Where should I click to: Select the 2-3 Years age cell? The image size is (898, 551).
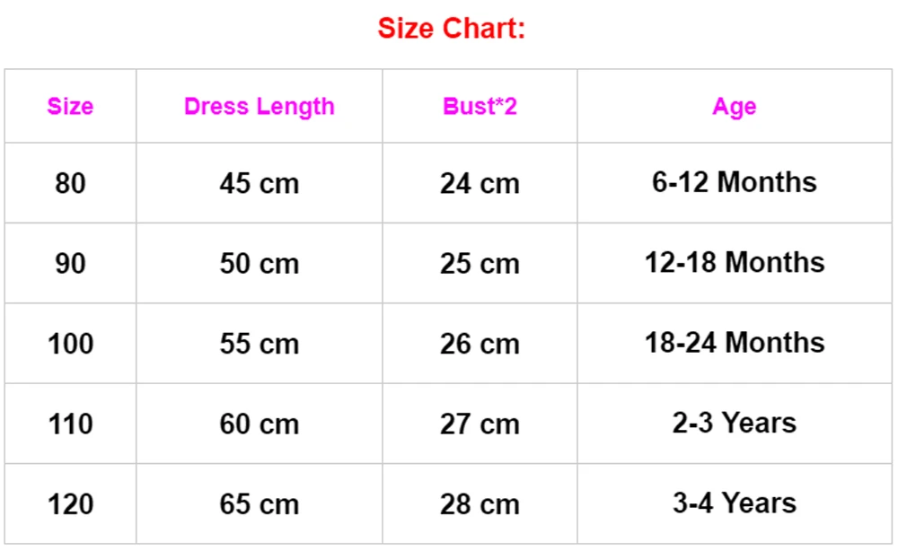pos(735,423)
